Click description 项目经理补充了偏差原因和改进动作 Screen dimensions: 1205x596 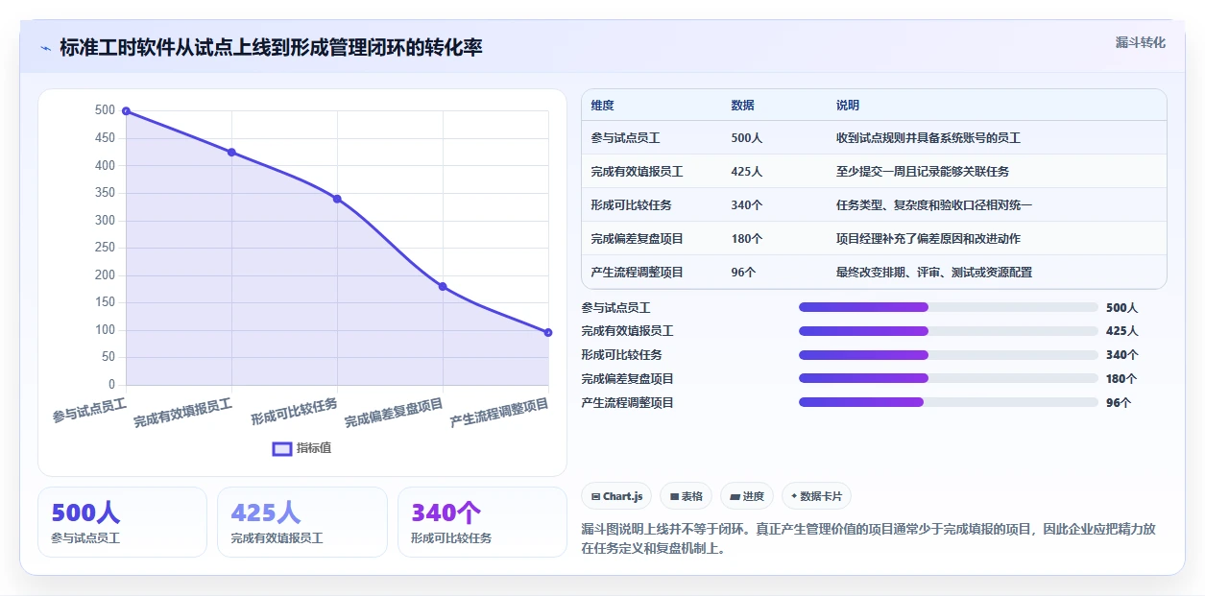point(928,239)
